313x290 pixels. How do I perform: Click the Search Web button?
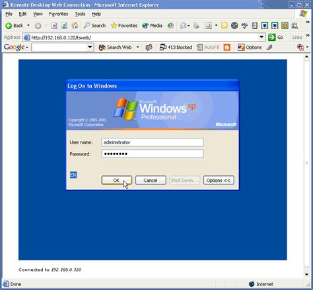pos(116,47)
